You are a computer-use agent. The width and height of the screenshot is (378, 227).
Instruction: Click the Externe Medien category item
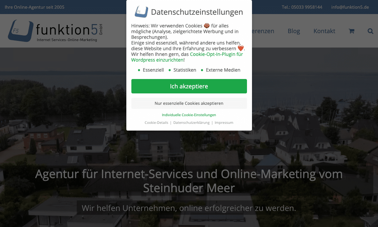click(220, 70)
